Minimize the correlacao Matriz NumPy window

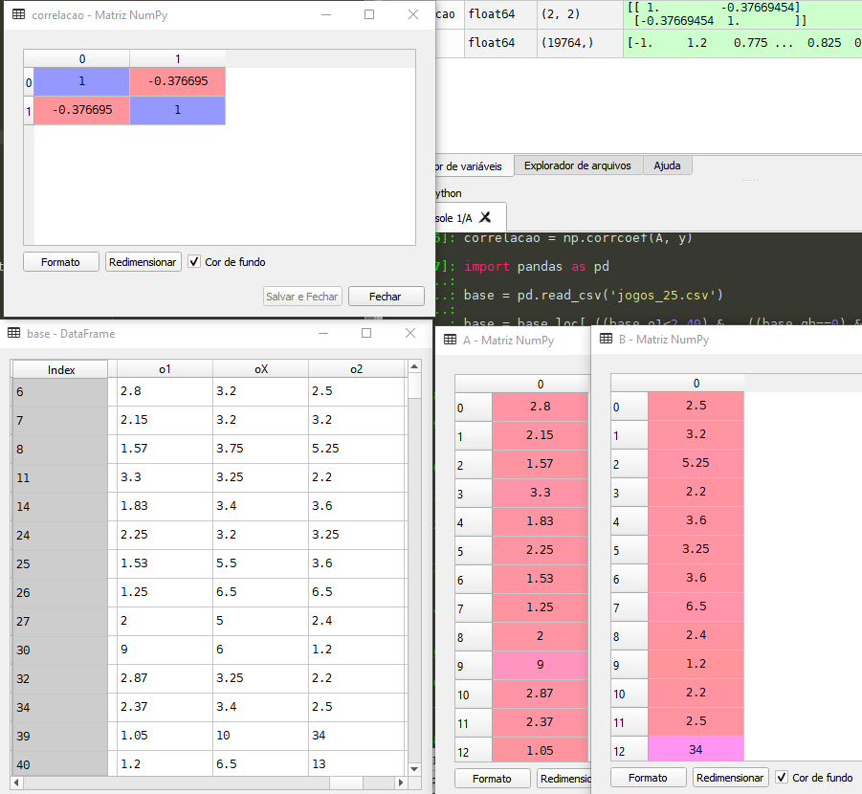click(x=326, y=15)
